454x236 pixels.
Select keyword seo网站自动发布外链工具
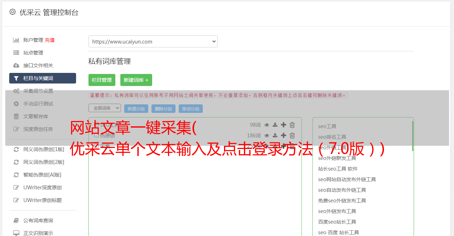(x=347, y=179)
